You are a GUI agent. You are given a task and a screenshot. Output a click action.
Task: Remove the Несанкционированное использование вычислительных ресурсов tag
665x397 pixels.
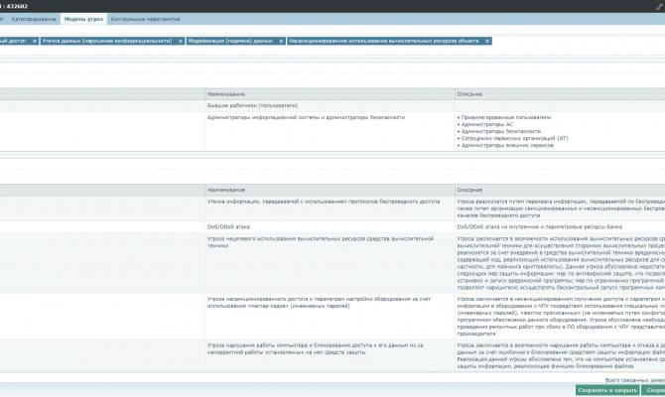487,41
